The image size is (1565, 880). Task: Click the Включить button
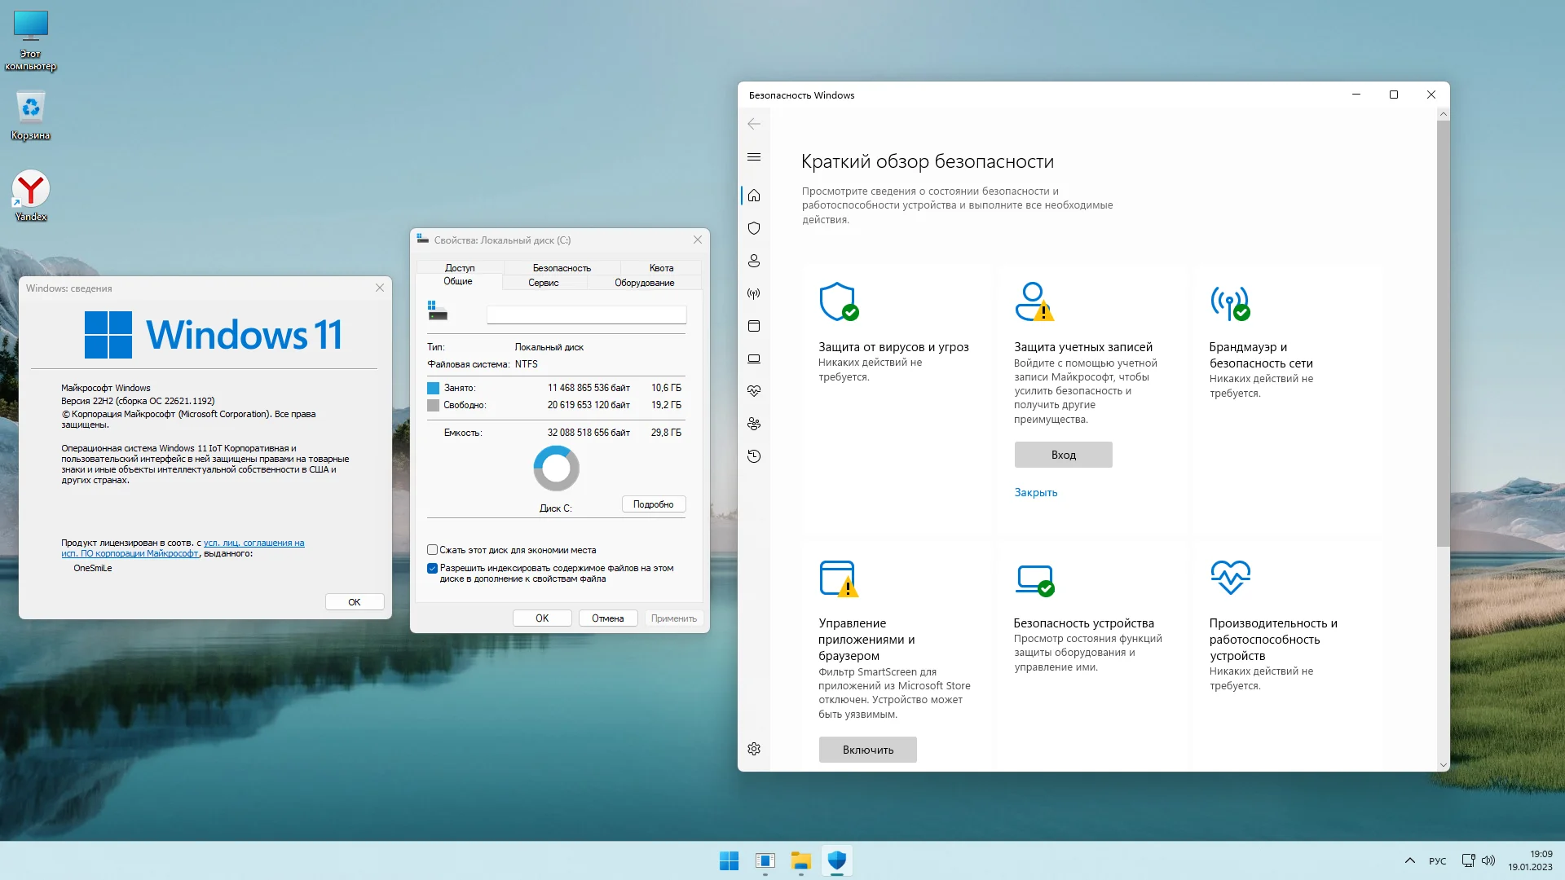867,750
